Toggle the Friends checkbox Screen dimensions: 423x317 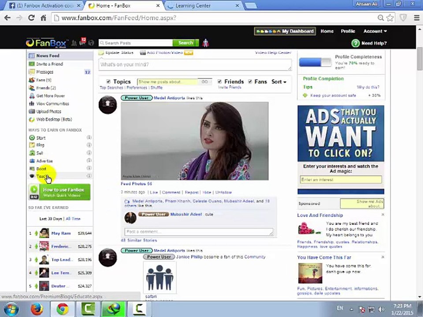click(219, 81)
